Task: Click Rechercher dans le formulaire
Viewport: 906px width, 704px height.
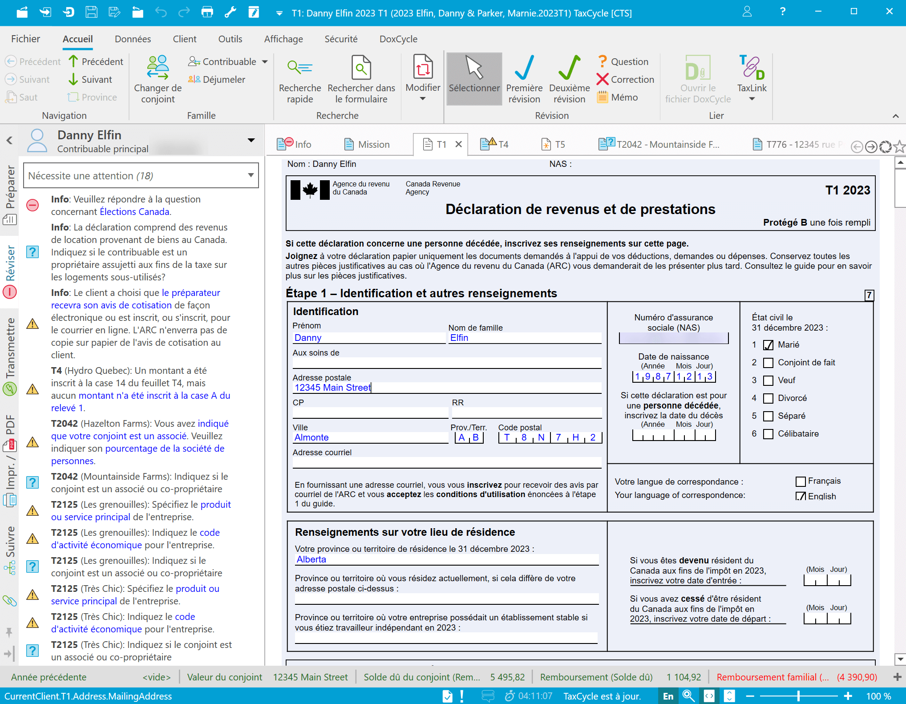Action: (x=361, y=80)
